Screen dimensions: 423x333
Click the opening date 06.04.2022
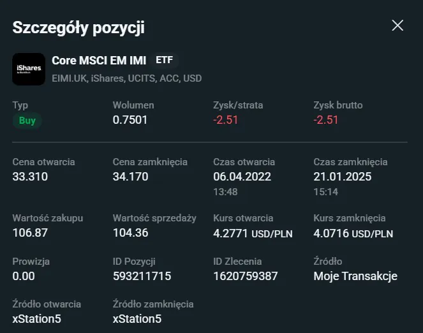[x=242, y=177]
